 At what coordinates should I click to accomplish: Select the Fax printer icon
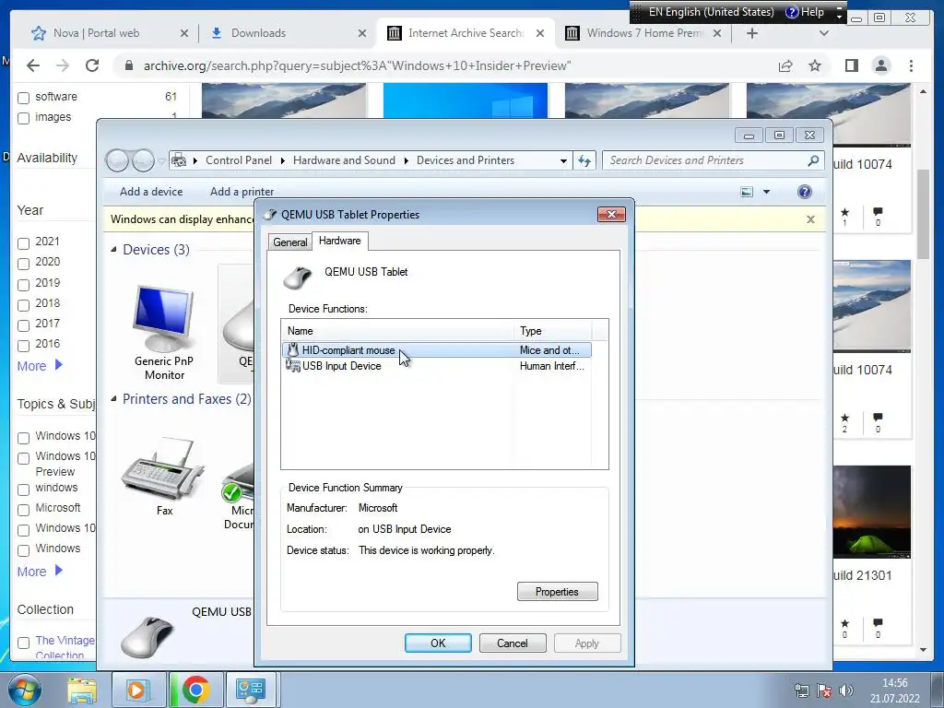point(164,476)
